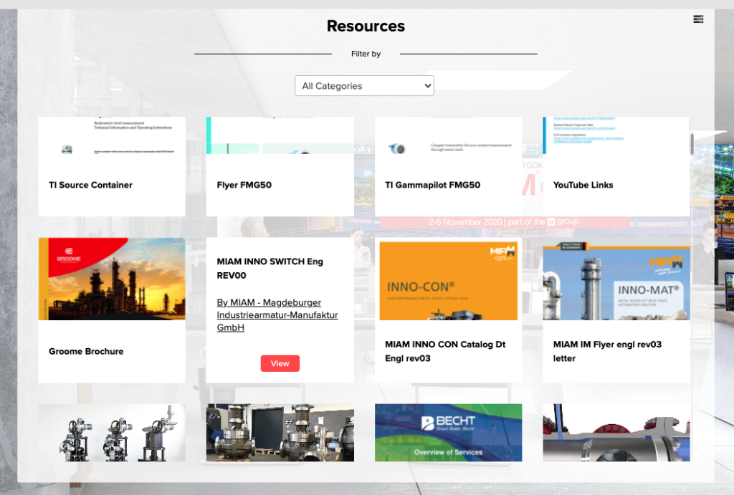Click the red View button
The image size is (734, 495).
[280, 363]
